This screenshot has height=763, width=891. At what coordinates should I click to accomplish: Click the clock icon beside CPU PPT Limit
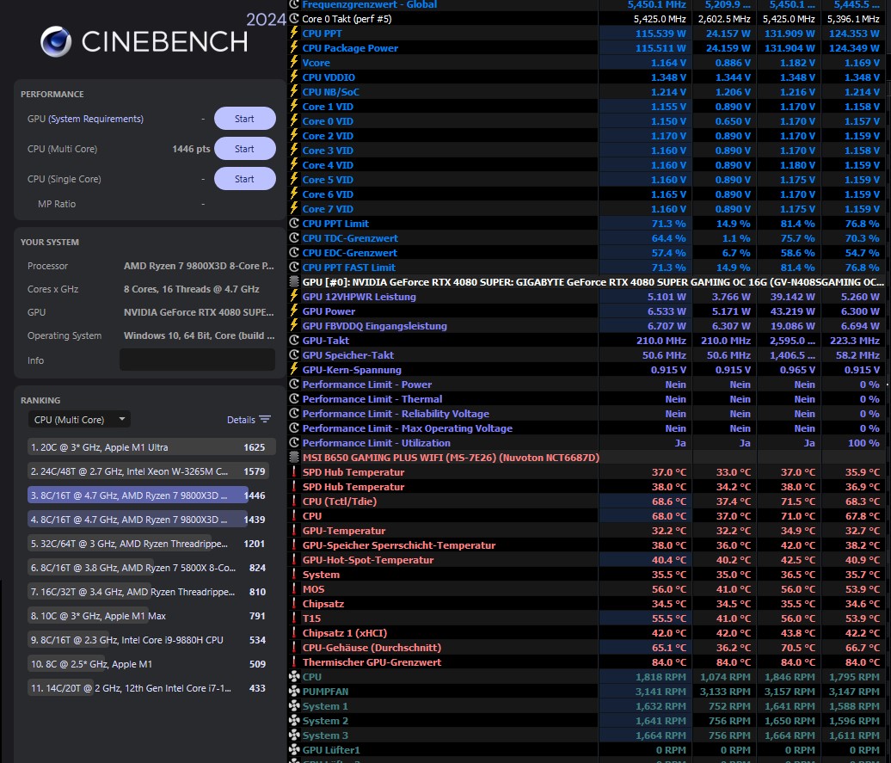(293, 224)
